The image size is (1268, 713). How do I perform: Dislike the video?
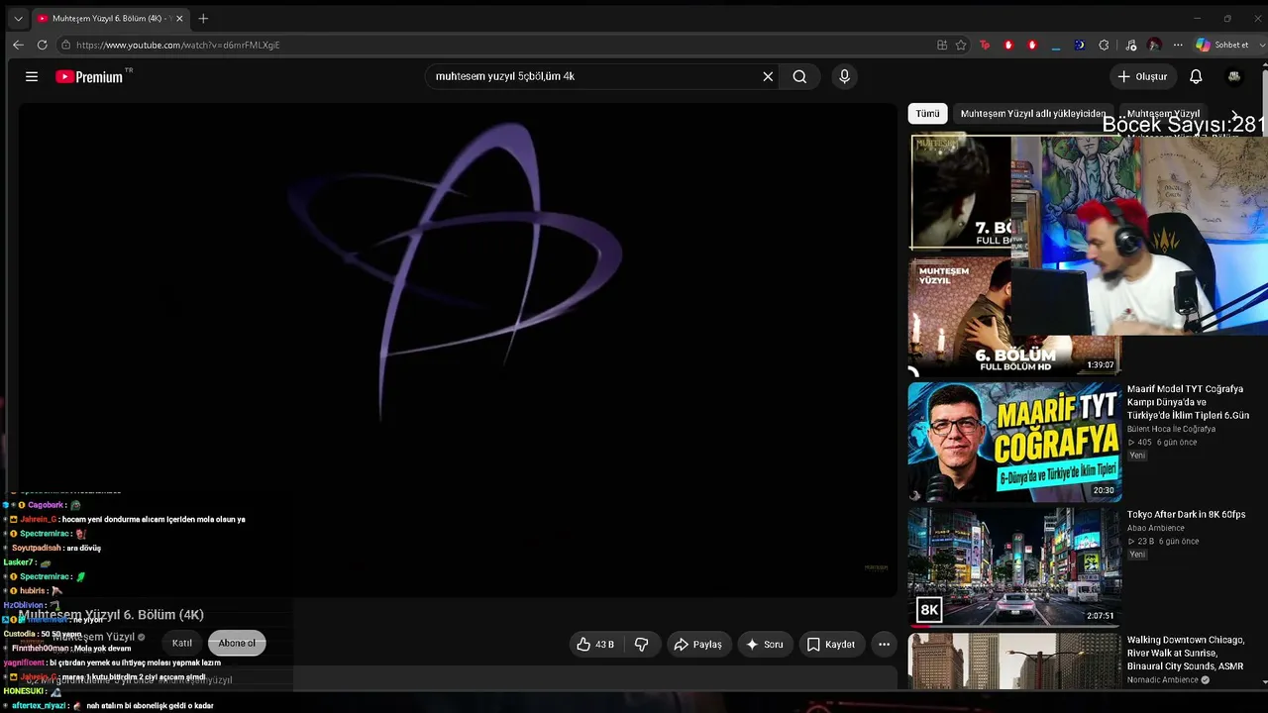click(642, 645)
